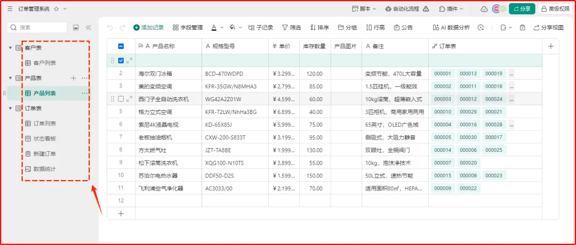The image size is (576, 245).
Task: Focus the 搜索 search field
Action: (37, 28)
